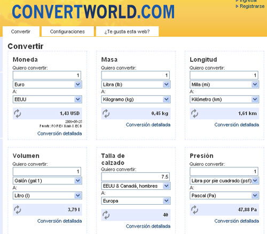
Task: Open the Libra por pie cuadrado dropdown
Action: (x=224, y=181)
